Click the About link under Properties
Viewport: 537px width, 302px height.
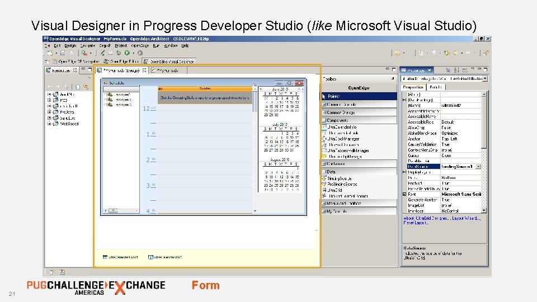pos(408,218)
